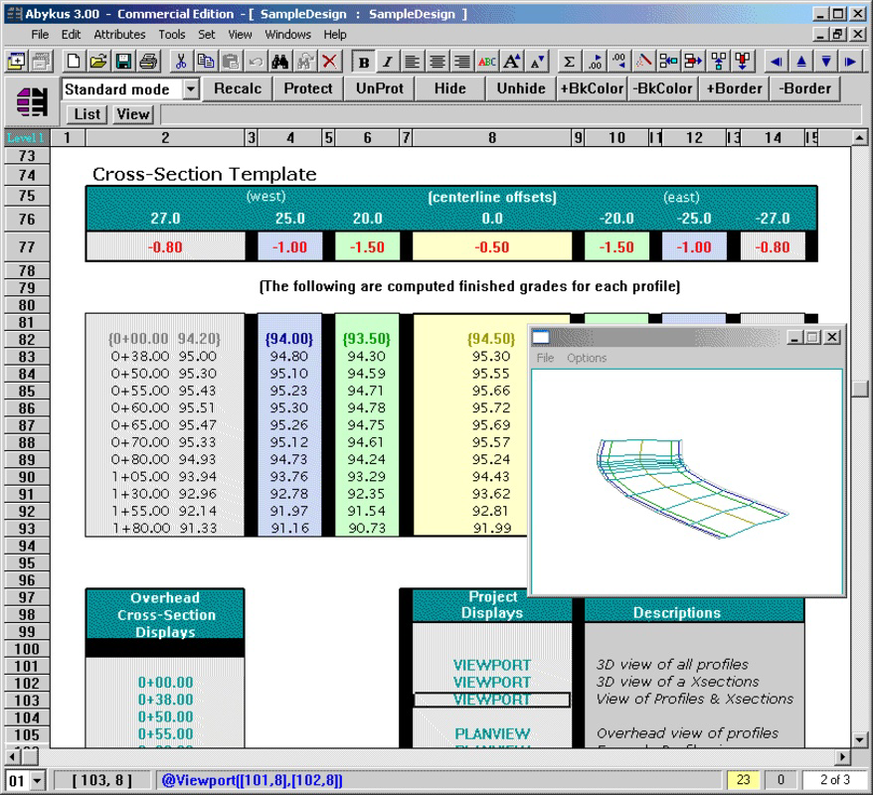Select column 8 header
Viewport: 873px width, 795px height.
coord(492,138)
